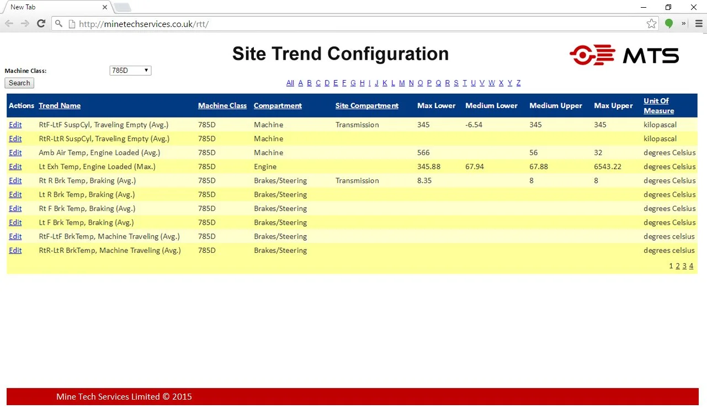Reload the Site Trend Configuration page
The image size is (707, 414).
pyautogui.click(x=41, y=24)
